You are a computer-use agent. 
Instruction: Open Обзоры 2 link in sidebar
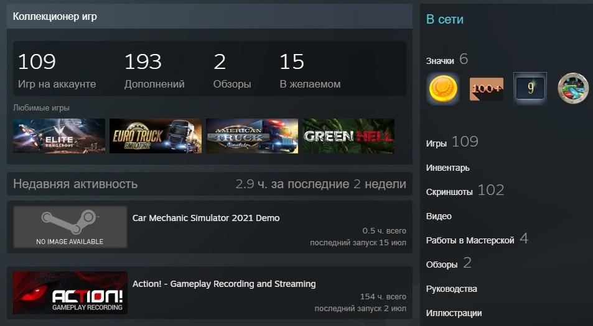449,263
